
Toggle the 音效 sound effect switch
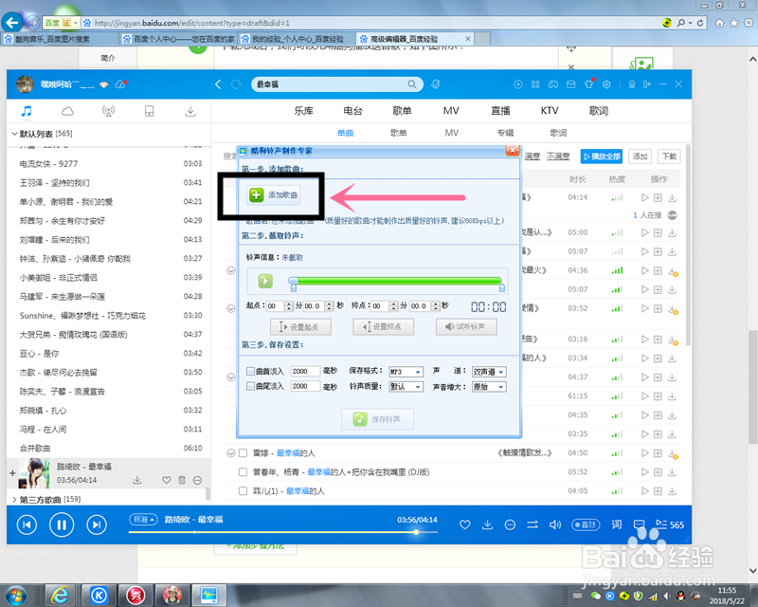coord(586,524)
